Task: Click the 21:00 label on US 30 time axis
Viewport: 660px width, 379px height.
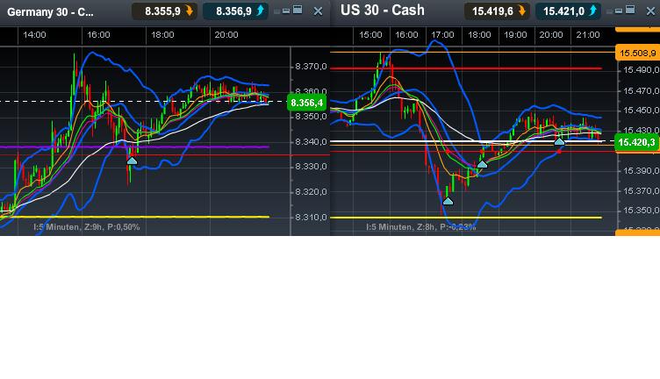Action: click(x=588, y=35)
